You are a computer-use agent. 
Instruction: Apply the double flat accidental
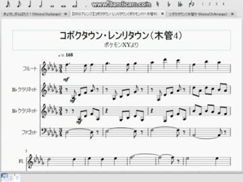(180, 4)
